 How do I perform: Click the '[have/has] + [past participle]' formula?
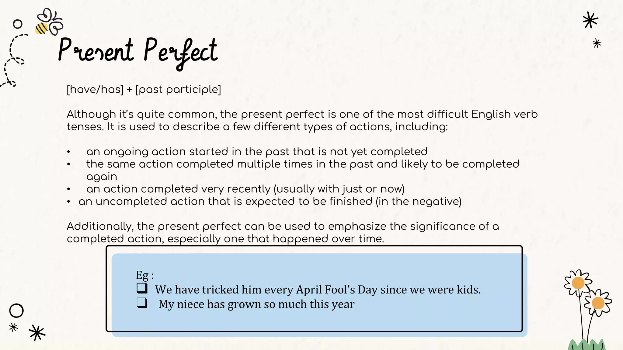[x=144, y=89]
